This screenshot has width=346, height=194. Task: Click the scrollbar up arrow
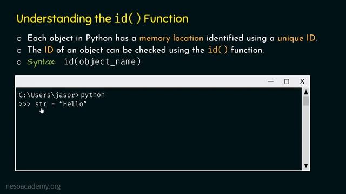click(306, 92)
